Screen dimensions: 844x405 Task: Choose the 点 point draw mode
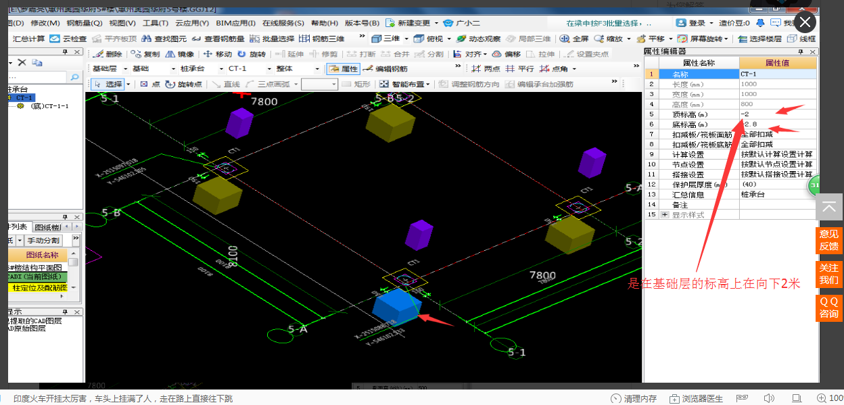pyautogui.click(x=150, y=84)
